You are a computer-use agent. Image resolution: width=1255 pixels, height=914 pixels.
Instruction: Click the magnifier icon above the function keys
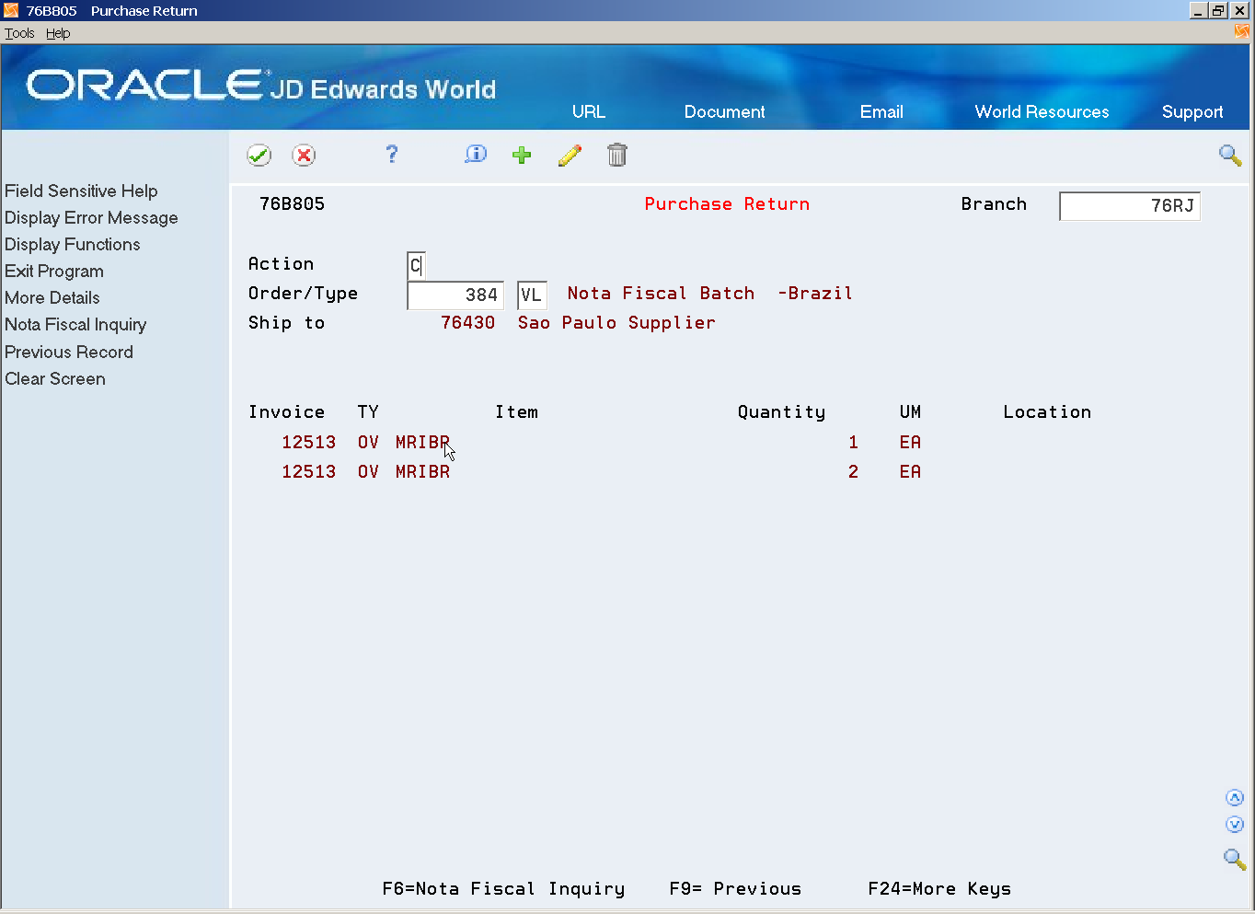point(1235,860)
